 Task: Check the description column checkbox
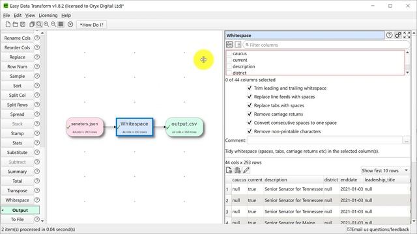pos(229,66)
